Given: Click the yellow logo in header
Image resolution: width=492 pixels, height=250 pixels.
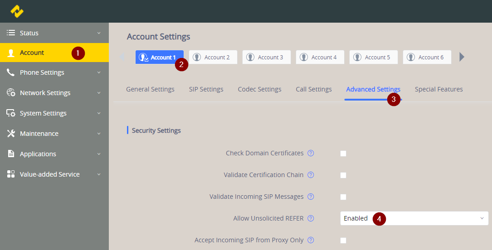Looking at the screenshot, I should point(17,11).
